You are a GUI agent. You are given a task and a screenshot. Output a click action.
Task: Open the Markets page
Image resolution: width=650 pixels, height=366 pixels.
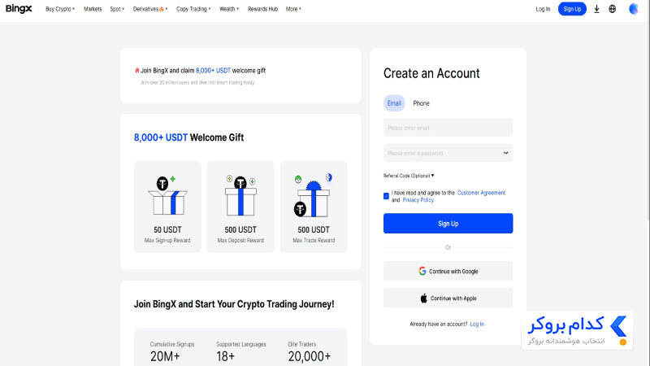pyautogui.click(x=93, y=9)
